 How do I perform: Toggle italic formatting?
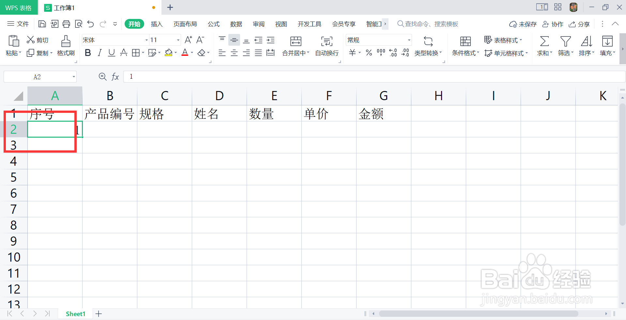pyautogui.click(x=99, y=53)
